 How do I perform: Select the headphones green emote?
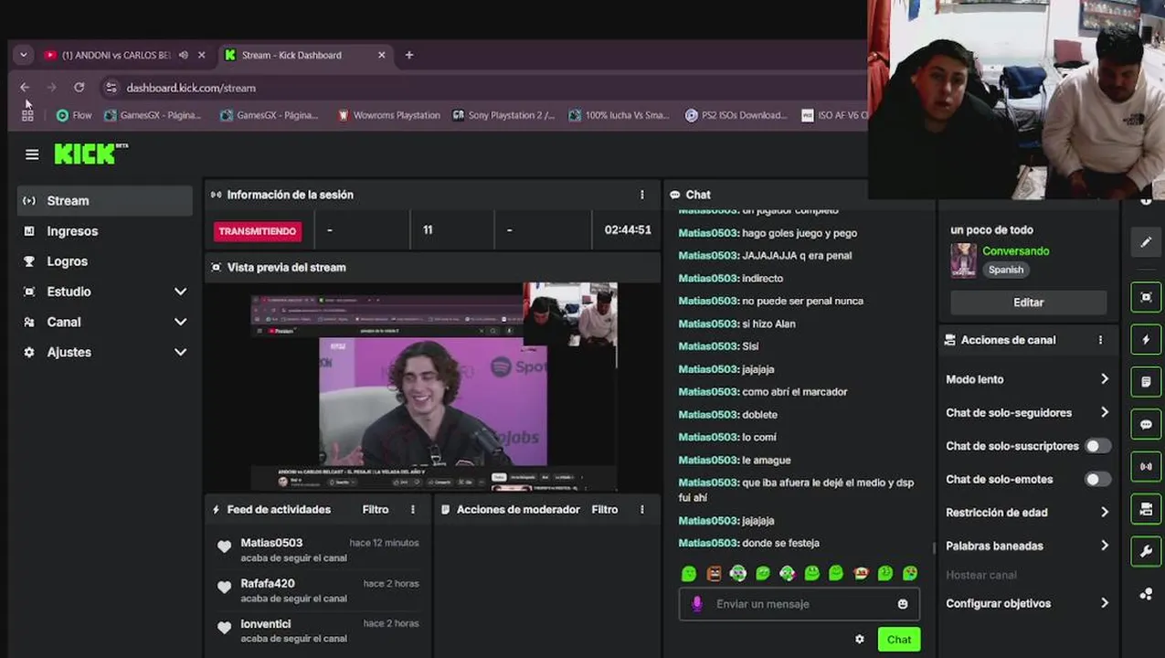738,573
